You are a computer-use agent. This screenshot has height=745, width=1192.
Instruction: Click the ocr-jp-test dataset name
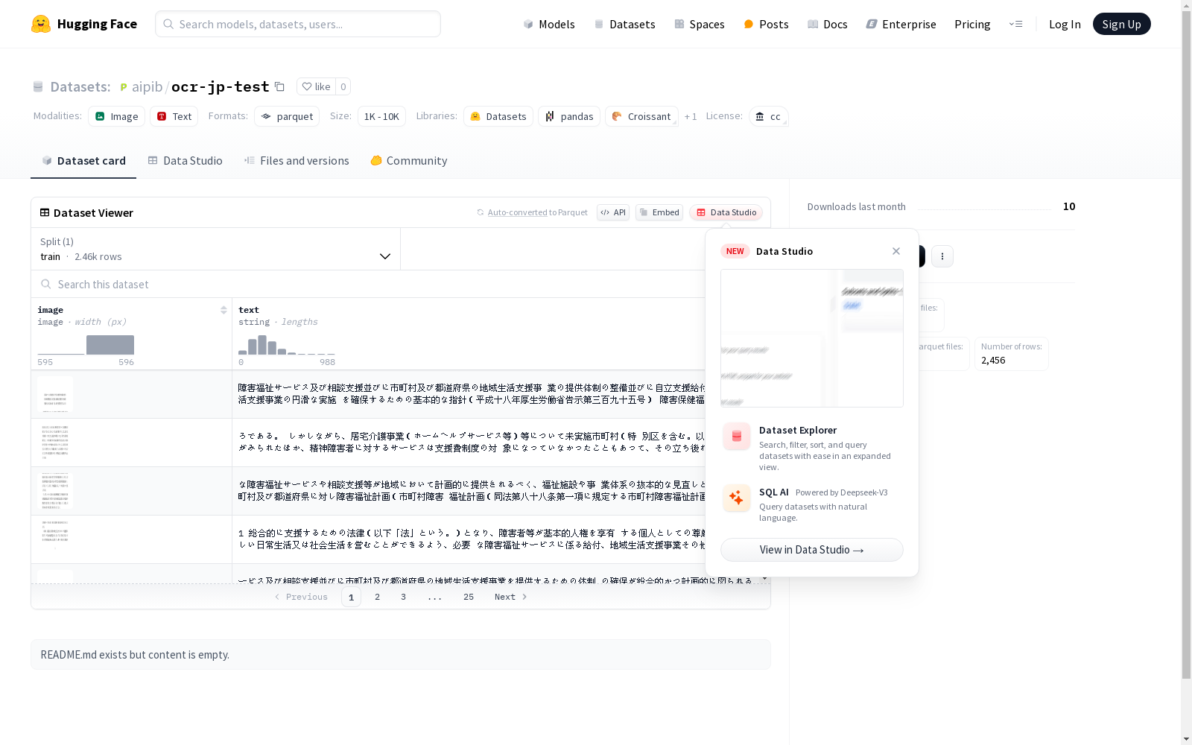pos(221,86)
